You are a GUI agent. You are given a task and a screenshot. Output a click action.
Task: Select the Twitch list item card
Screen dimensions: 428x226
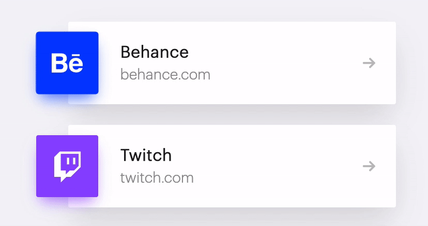(232, 166)
